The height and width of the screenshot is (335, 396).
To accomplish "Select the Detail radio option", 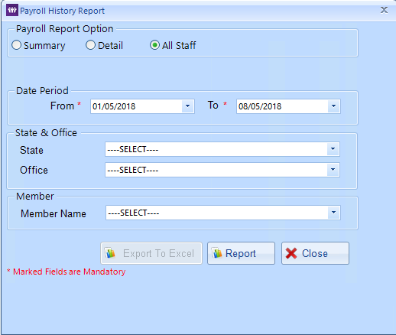I will tap(90, 45).
